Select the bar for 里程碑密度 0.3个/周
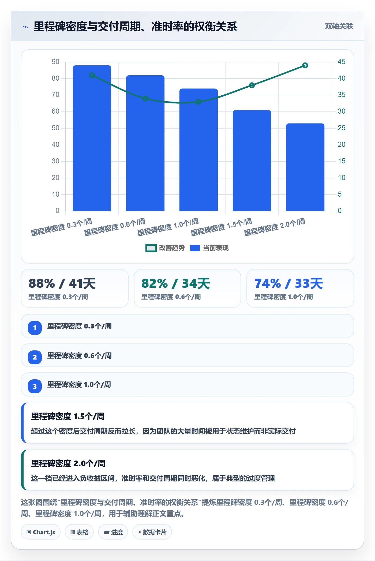Viewport: 375px width, 561px height. pos(92,138)
